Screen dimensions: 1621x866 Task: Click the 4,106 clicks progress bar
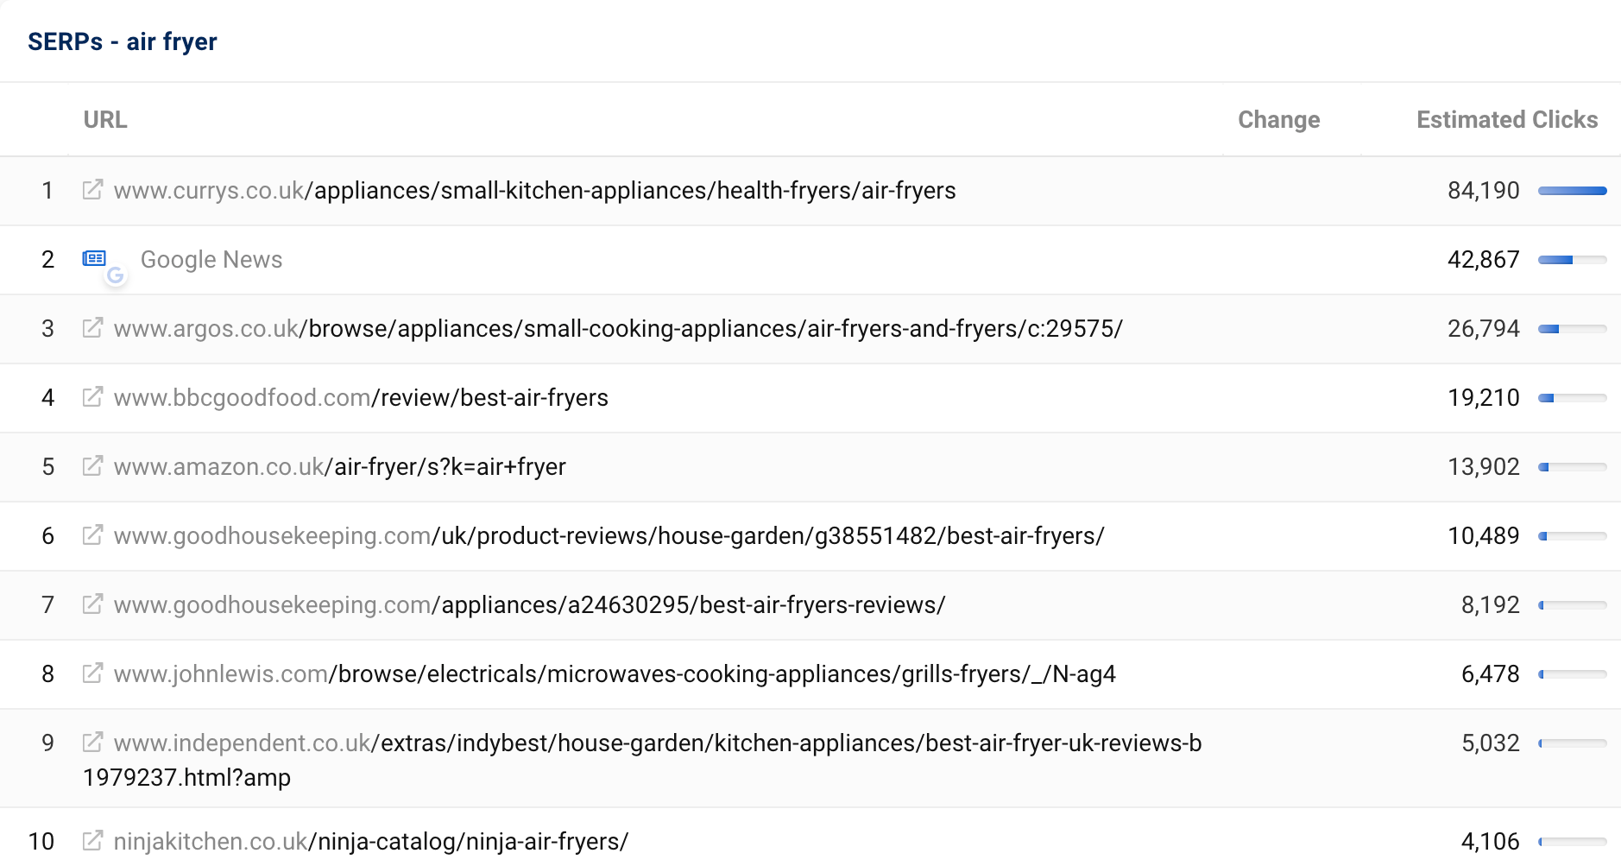point(1572,842)
